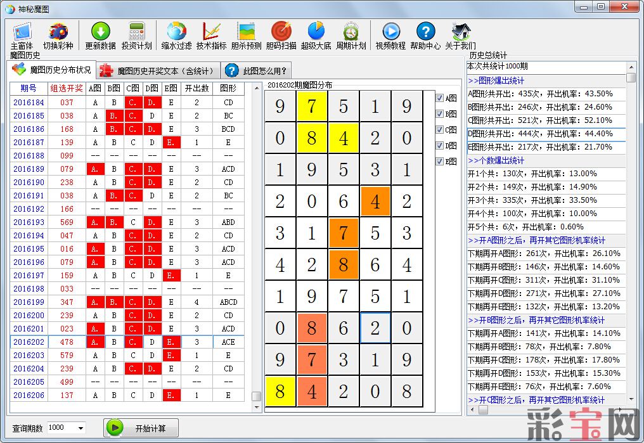644x443 pixels.
Task: Expand the 查询期数 dropdown
Action: [80, 428]
